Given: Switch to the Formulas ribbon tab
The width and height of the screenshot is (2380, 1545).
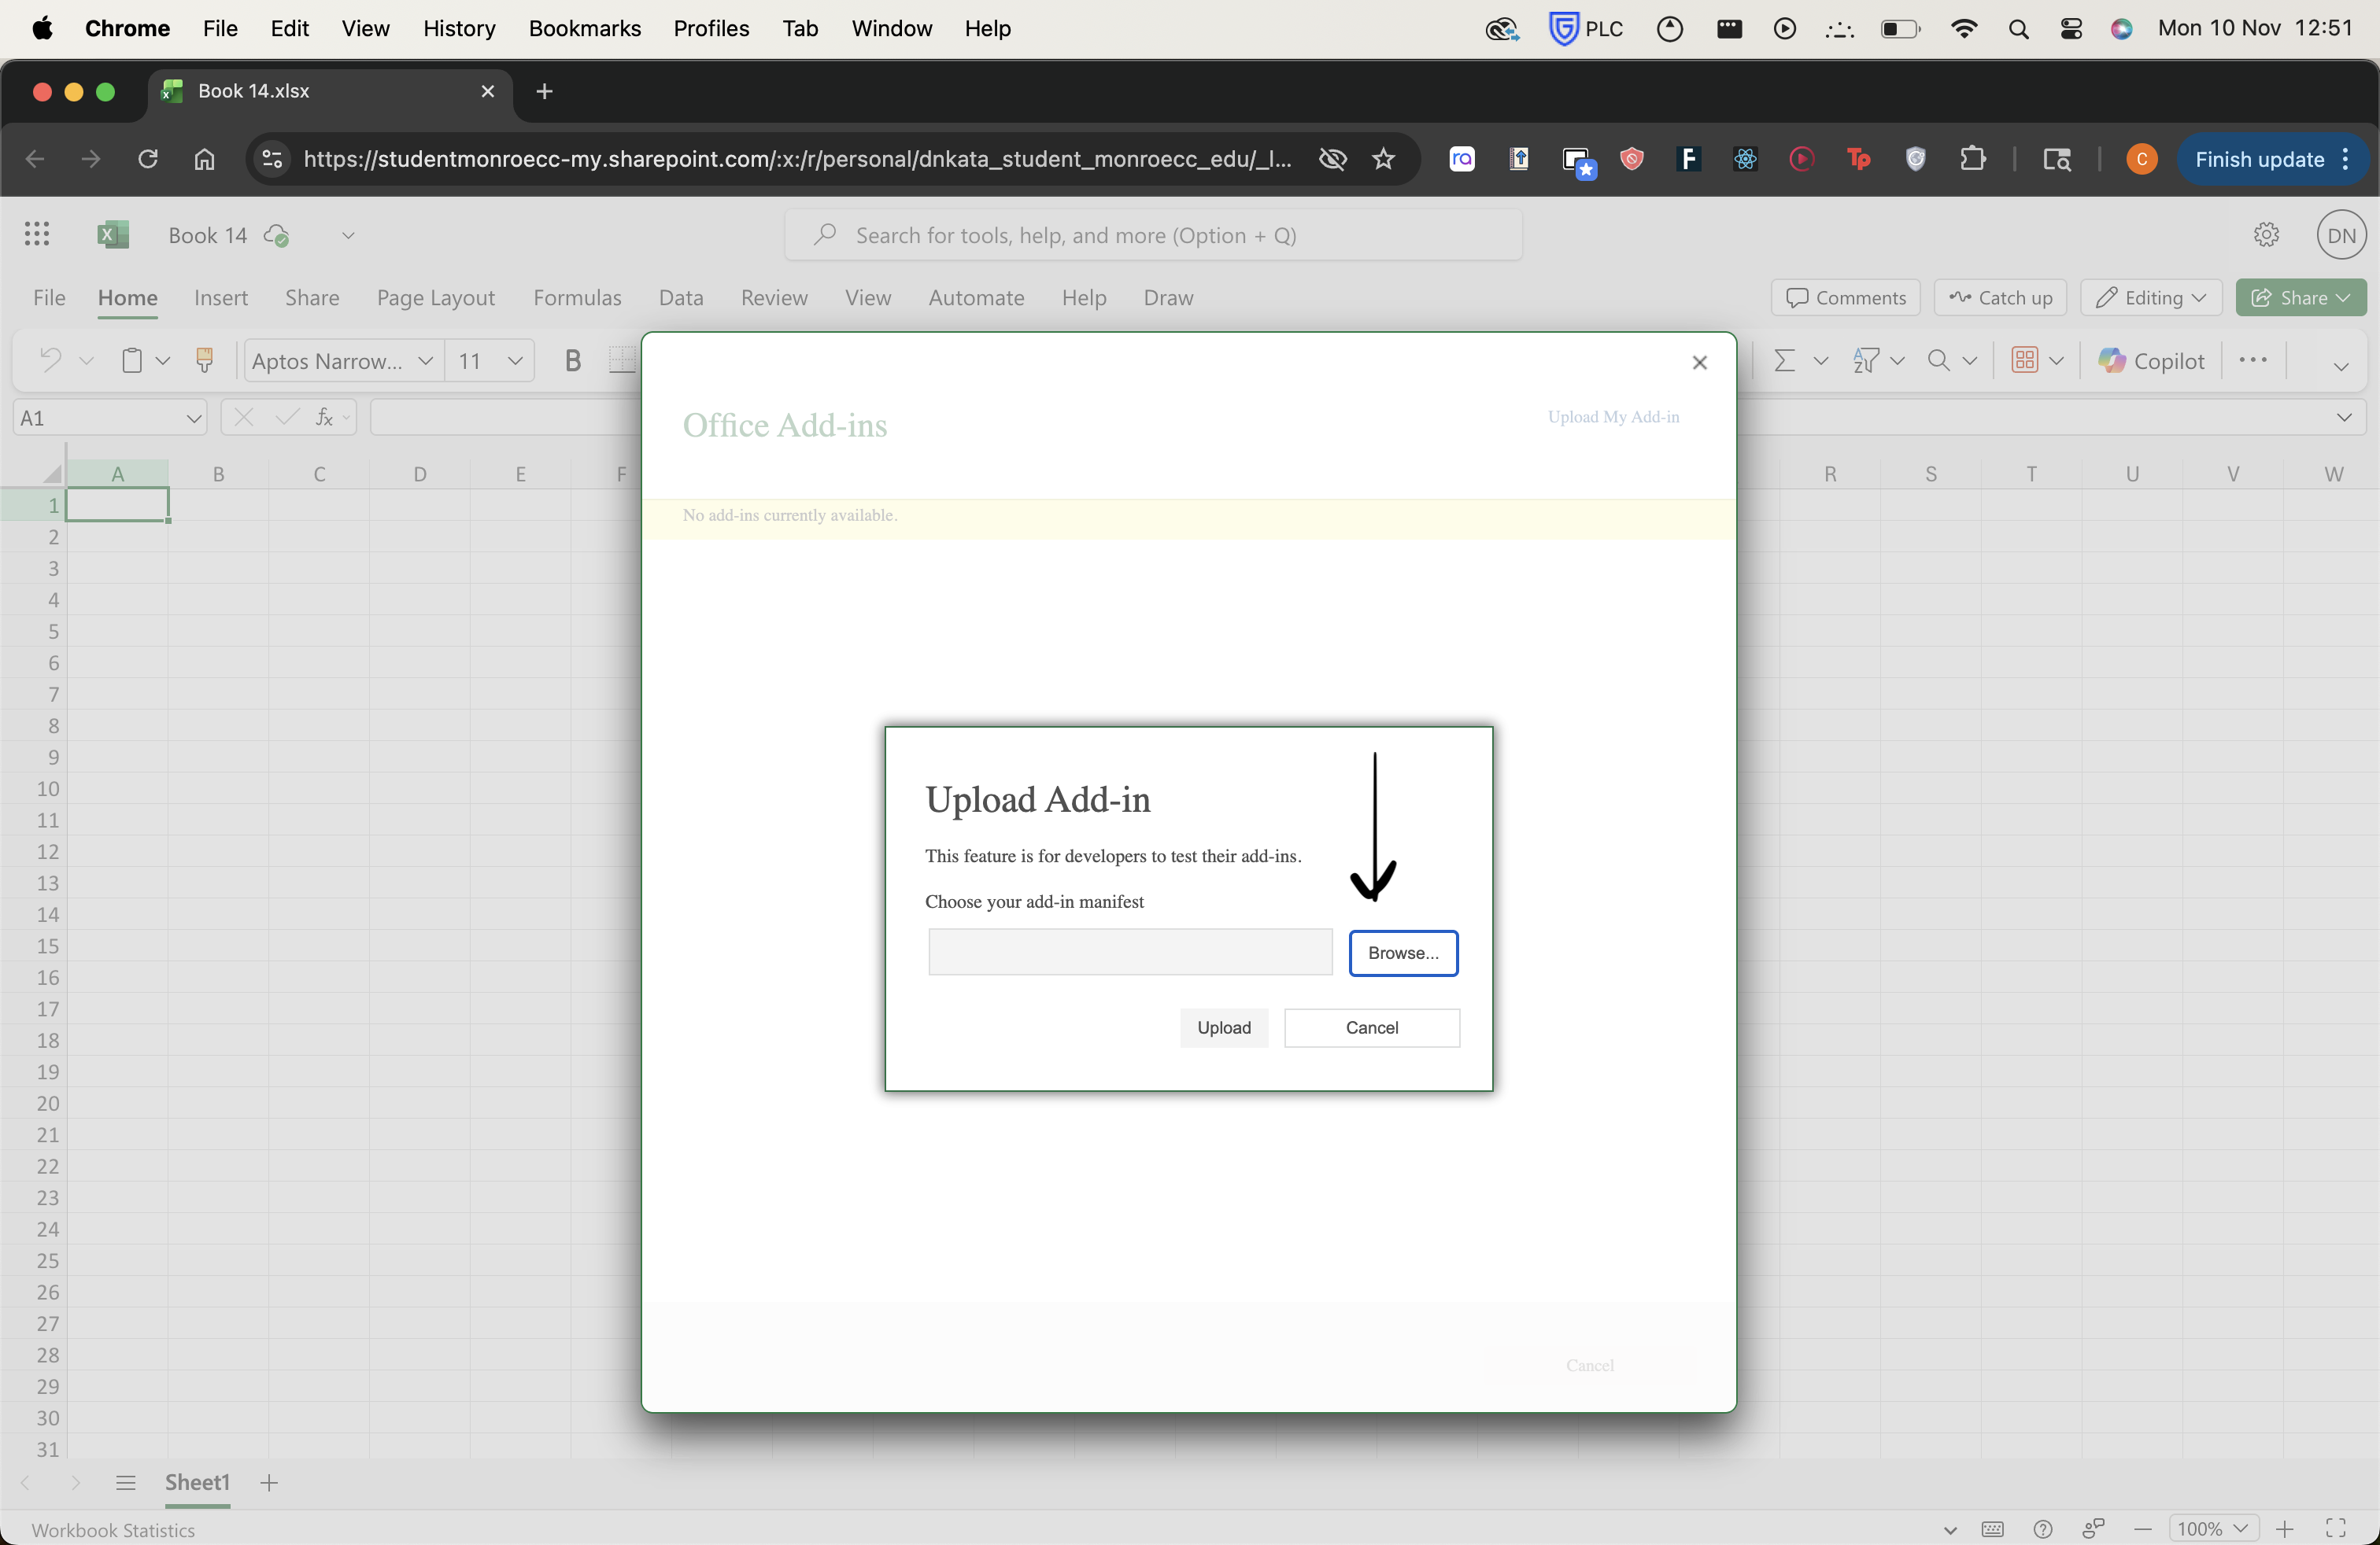Looking at the screenshot, I should point(577,298).
